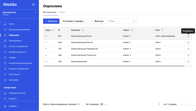Click the Клиент 3 cell
196x111 pixels.
coord(127,49)
